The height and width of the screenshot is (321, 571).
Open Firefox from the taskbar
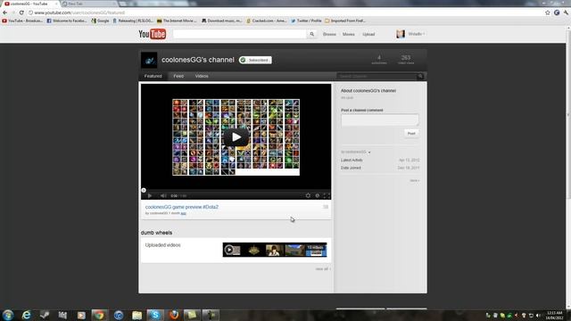pos(174,315)
